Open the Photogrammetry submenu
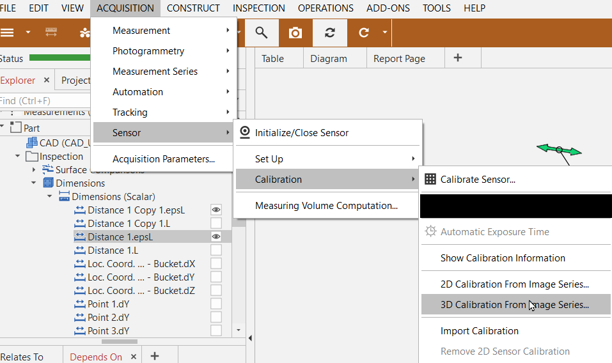The image size is (612, 363). coord(148,51)
